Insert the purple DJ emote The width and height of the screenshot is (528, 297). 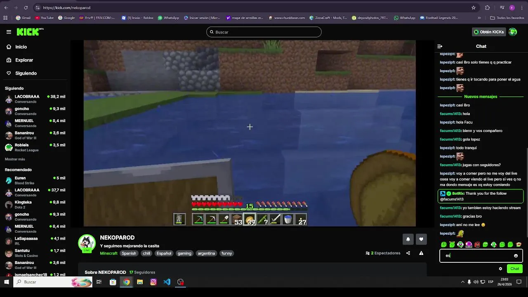pyautogui.click(x=469, y=245)
